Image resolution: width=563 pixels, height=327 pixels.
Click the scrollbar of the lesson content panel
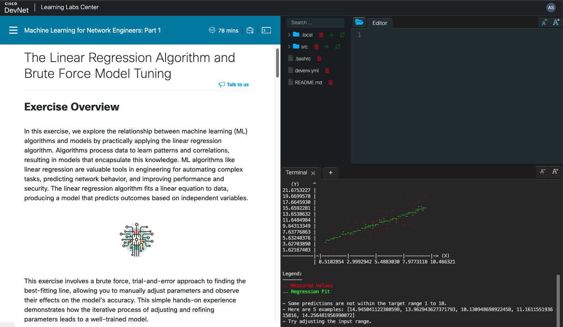[277, 64]
